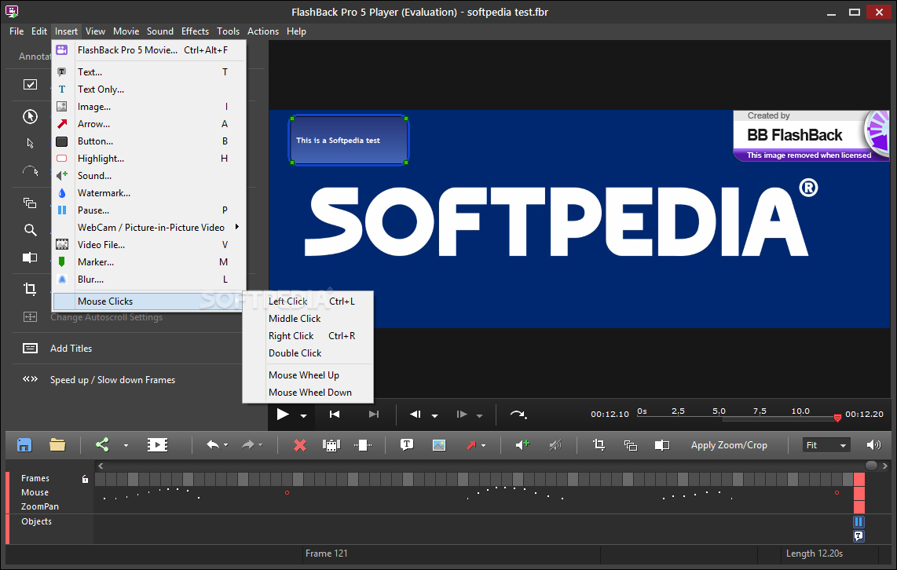This screenshot has height=570, width=897.
Task: Click the Add Sound speaker-plus icon
Action: (522, 445)
